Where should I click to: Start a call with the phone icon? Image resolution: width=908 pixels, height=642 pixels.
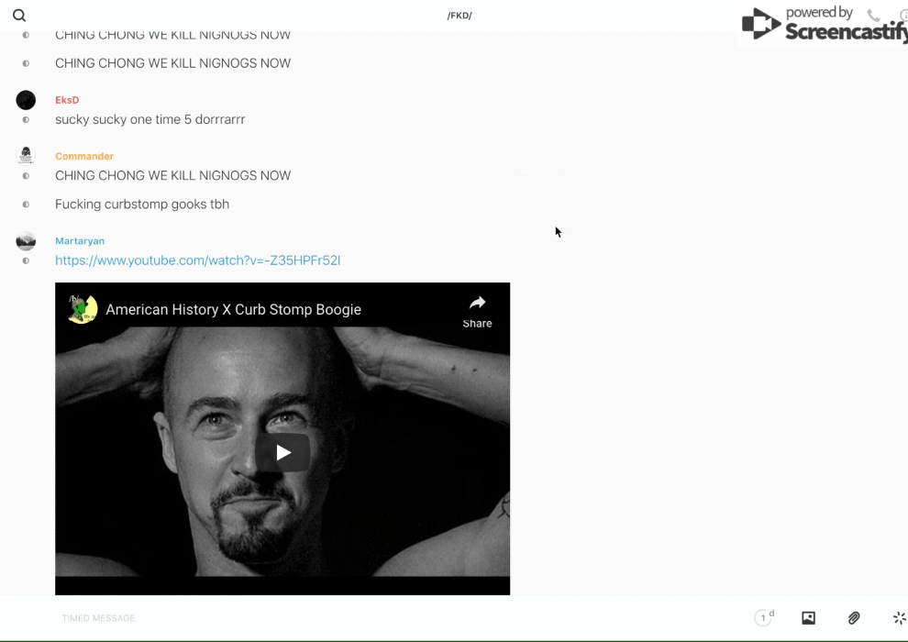click(x=873, y=16)
